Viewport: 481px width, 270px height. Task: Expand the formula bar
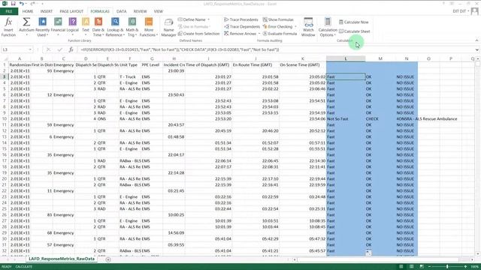point(477,49)
